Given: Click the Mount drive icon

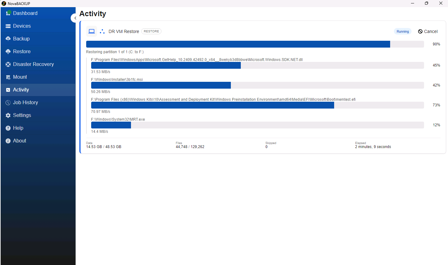Looking at the screenshot, I should tap(8, 77).
